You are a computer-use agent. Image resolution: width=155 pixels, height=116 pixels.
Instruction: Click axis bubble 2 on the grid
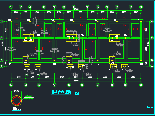(21, 7)
